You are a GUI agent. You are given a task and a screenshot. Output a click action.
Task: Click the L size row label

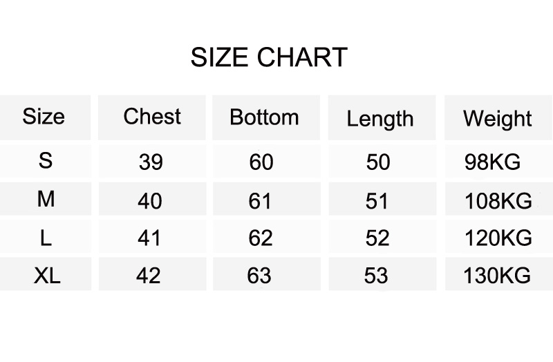click(46, 238)
